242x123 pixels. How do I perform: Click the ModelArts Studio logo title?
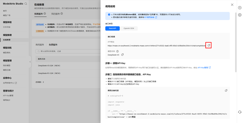[13, 4]
